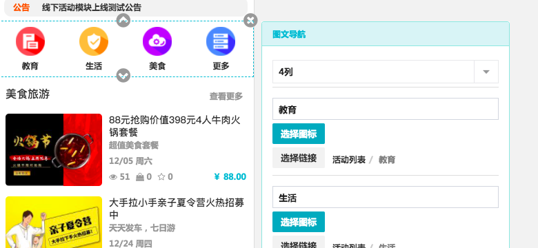Click the orange 生活 shield icon
The width and height of the screenshot is (538, 248).
click(94, 41)
